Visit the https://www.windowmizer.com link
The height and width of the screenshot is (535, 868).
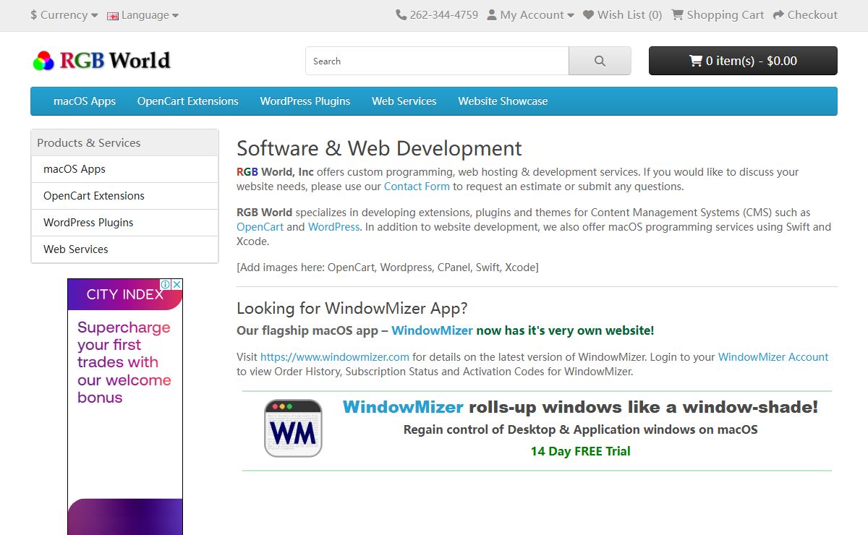click(335, 357)
